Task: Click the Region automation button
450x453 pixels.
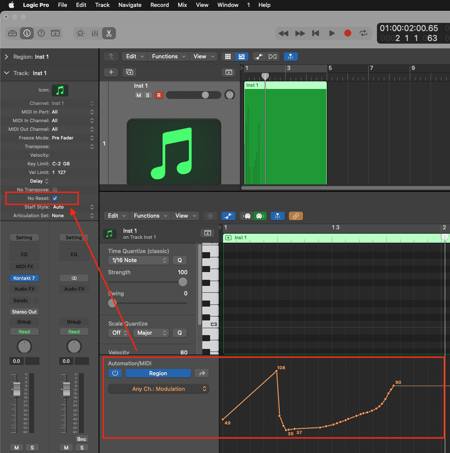Action: (x=158, y=373)
